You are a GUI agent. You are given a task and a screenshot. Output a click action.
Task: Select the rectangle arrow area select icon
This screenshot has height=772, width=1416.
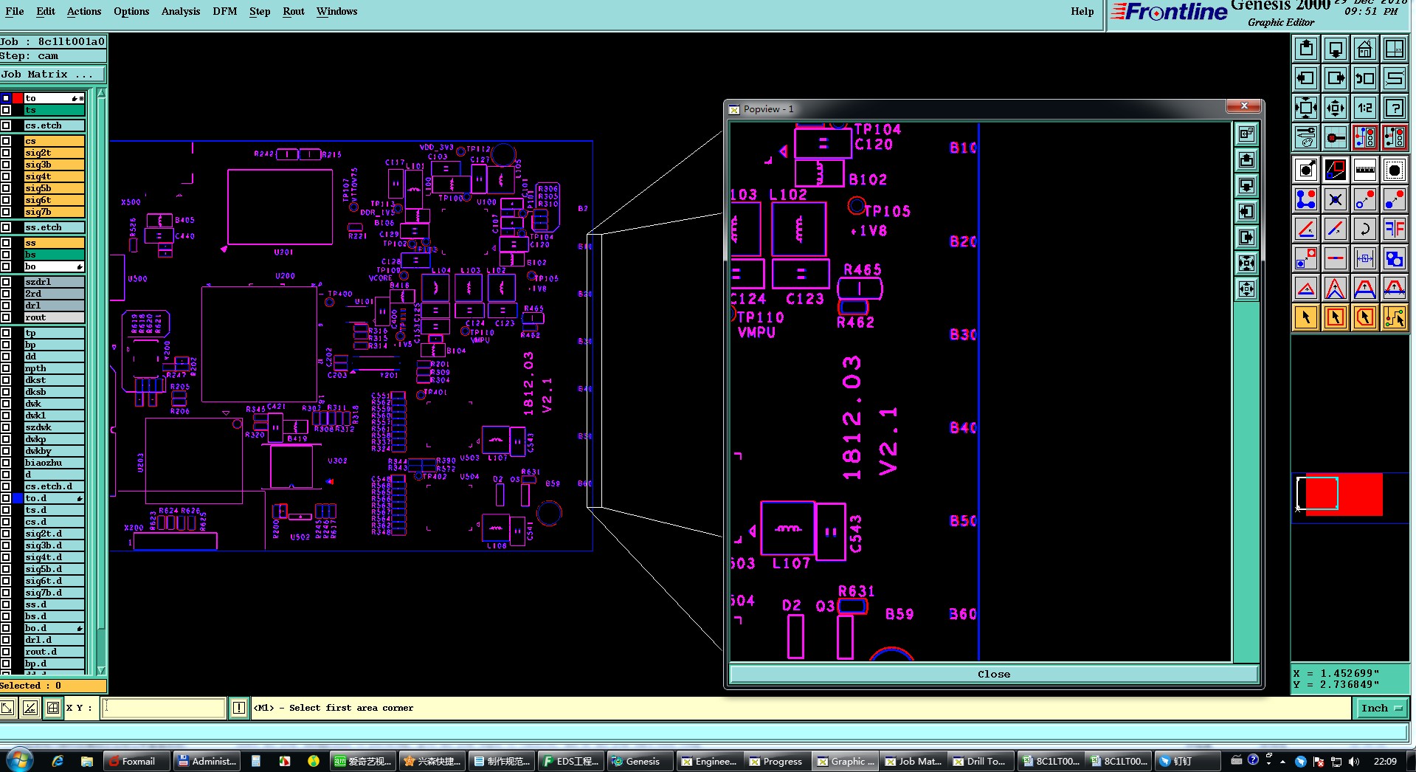pyautogui.click(x=1336, y=317)
